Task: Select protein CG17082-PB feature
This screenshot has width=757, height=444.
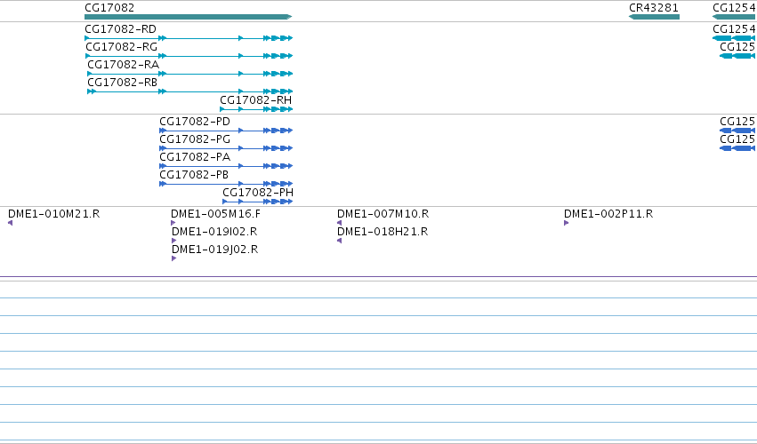Action: tap(226, 184)
